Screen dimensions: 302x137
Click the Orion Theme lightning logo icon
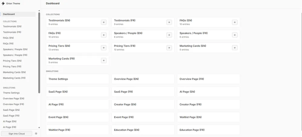coord(3,3)
